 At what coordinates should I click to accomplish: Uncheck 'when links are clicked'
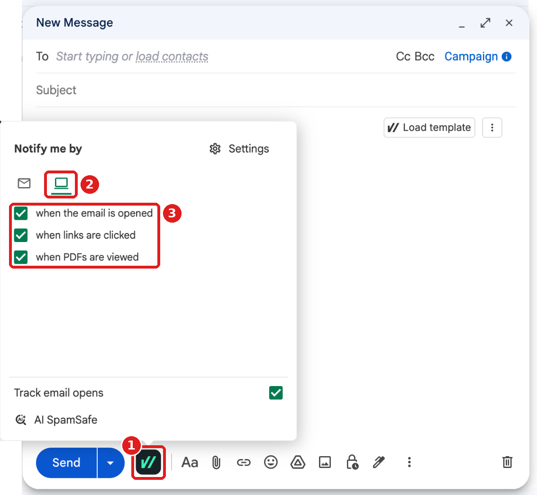[21, 235]
